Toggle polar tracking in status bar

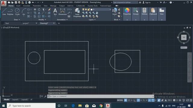coord(138,100)
